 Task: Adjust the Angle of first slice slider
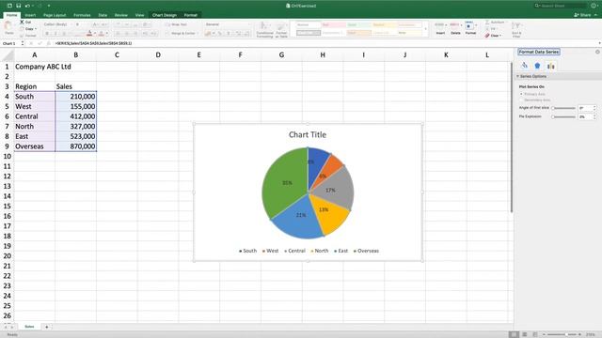[x=563, y=108]
